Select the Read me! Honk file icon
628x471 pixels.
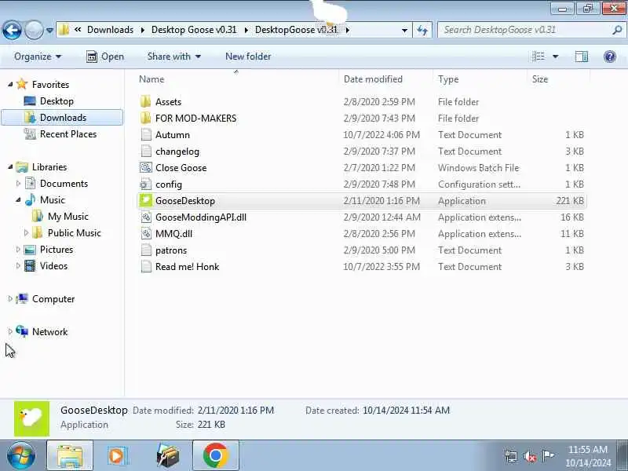(x=146, y=267)
